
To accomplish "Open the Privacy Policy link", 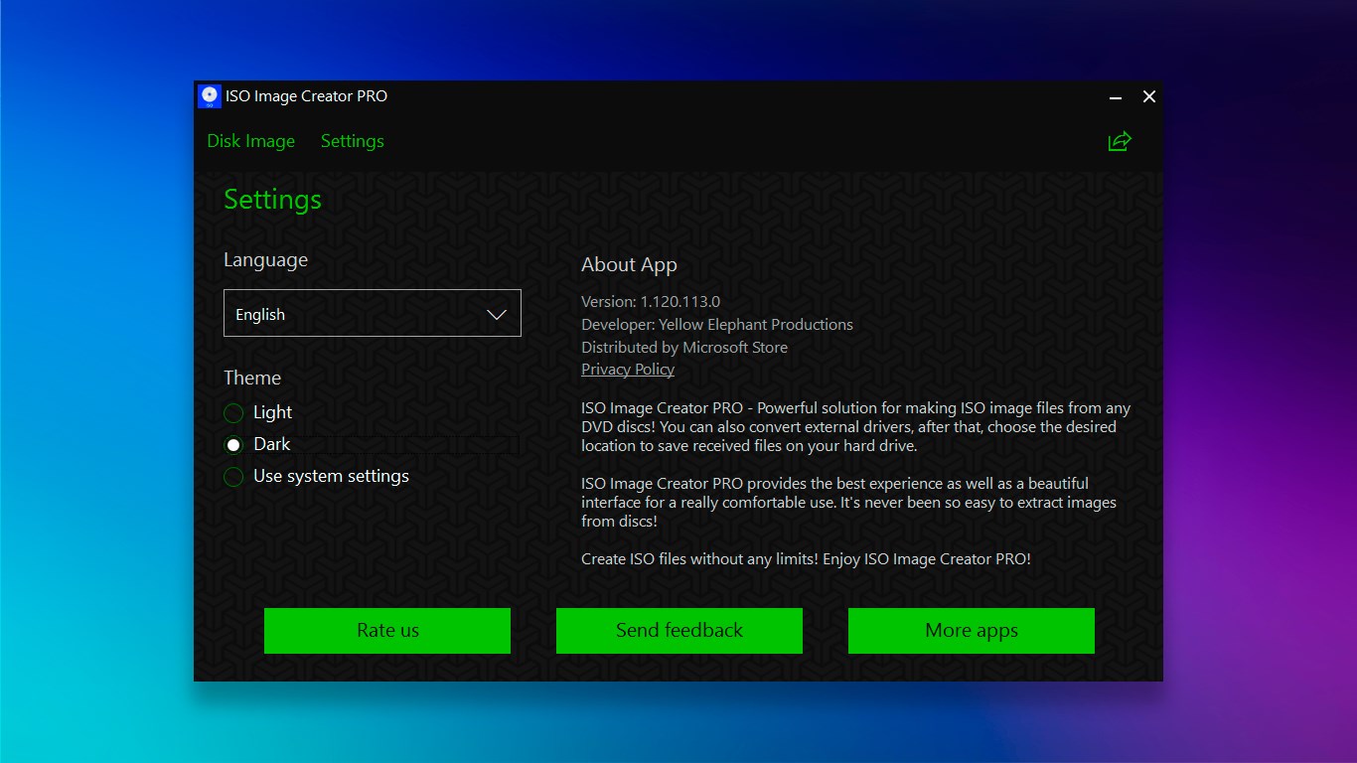I will click(628, 370).
